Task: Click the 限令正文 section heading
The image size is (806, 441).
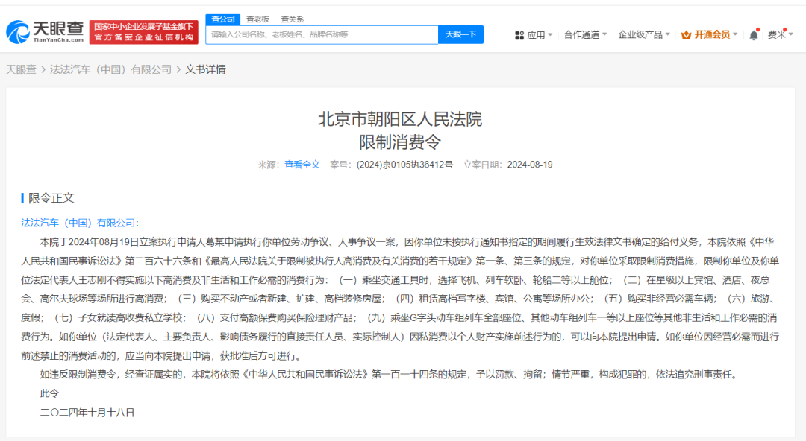Action: [51, 198]
